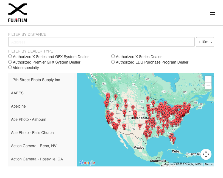This screenshot has height=178, width=223.
Task: Click the map pan control
Action: click(206, 154)
